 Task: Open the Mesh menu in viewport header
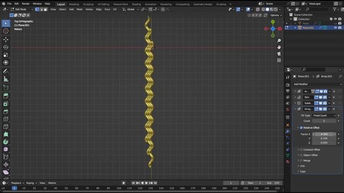80,10
